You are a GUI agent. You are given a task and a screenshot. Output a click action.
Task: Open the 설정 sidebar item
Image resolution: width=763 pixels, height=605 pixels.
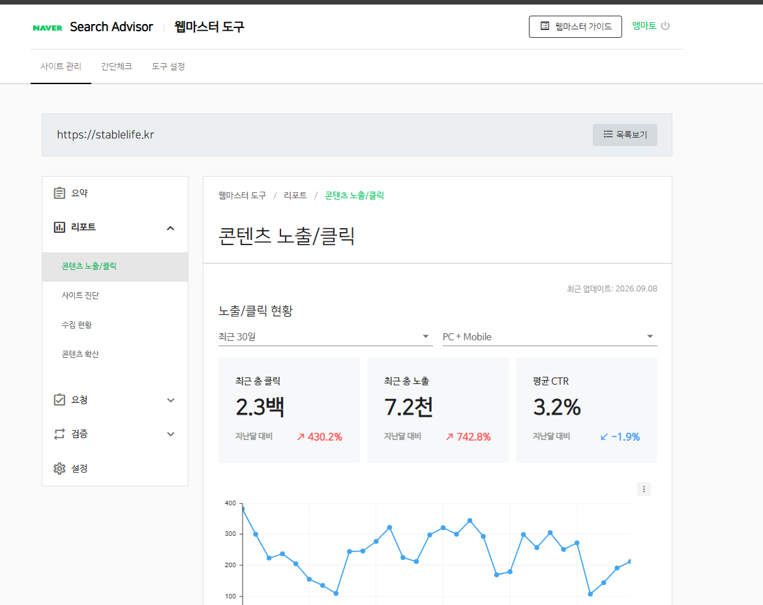[x=115, y=468]
